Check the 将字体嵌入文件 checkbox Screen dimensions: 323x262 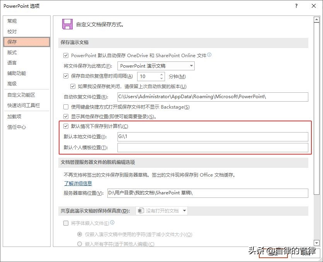click(x=66, y=223)
